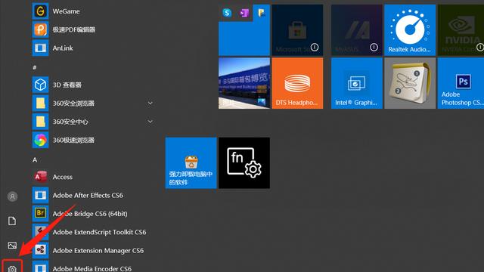Expand the 360安全浏览器 folder chevron
The image size is (484, 272).
tap(150, 103)
